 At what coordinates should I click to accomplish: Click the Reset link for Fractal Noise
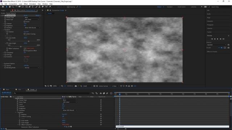click(x=26, y=16)
